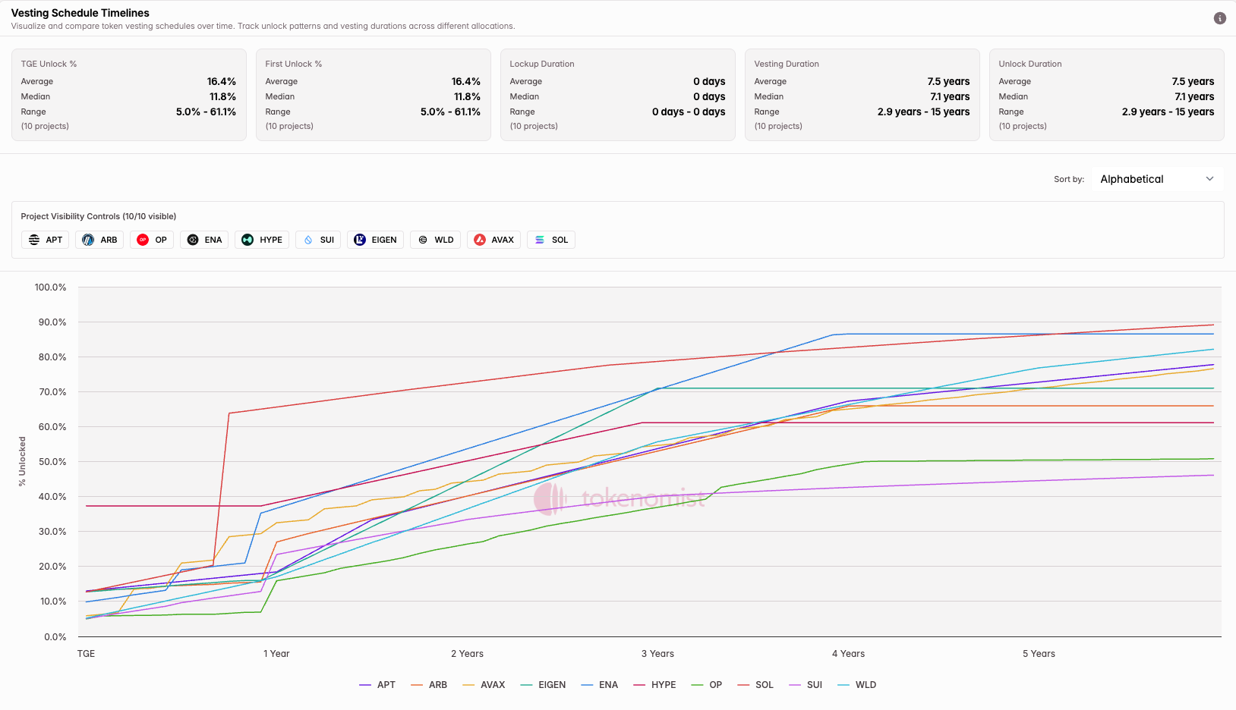
Task: Click the Sui droplet logo icon
Action: click(x=308, y=240)
